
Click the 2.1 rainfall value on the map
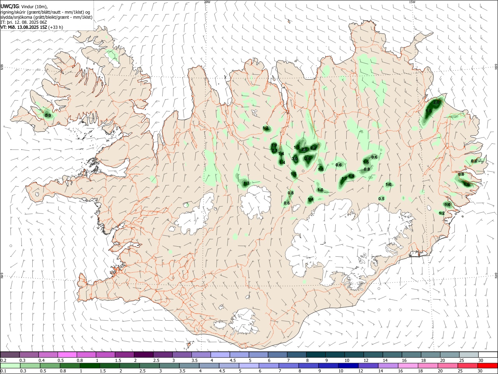(274, 150)
